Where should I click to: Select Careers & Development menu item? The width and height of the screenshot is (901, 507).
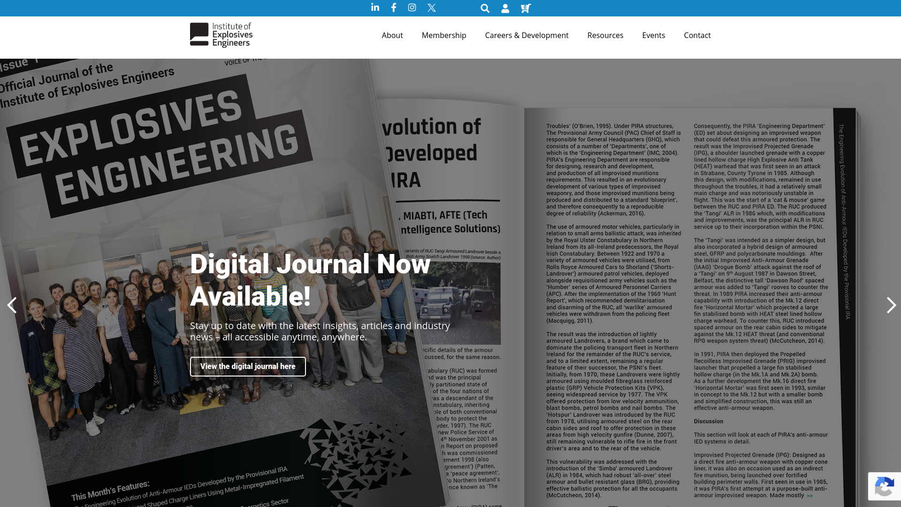point(527,35)
